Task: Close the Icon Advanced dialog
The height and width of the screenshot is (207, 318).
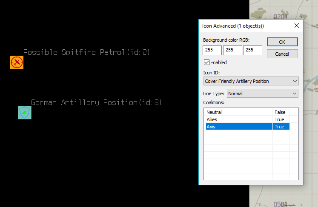Action: (296, 26)
